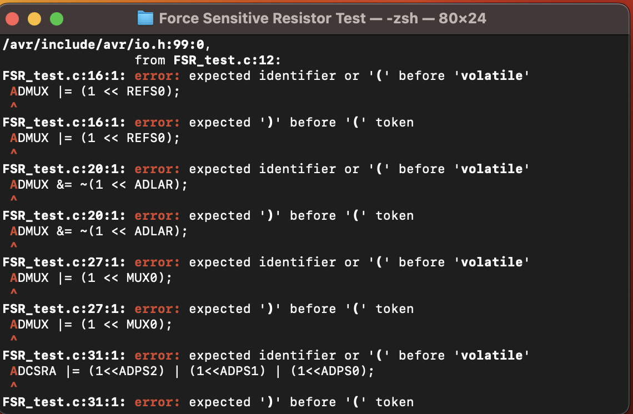Click 'FSR_test.c:27:1:' on the 'volatile' error line
The width and height of the screenshot is (633, 414).
point(64,262)
